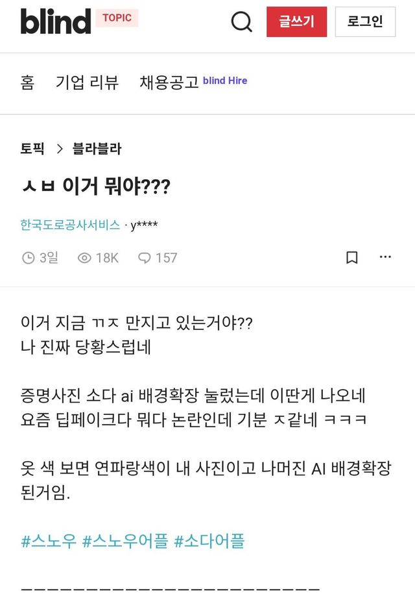The height and width of the screenshot is (604, 415).
Task: Open the 기업 리뷰 tab
Action: (87, 82)
